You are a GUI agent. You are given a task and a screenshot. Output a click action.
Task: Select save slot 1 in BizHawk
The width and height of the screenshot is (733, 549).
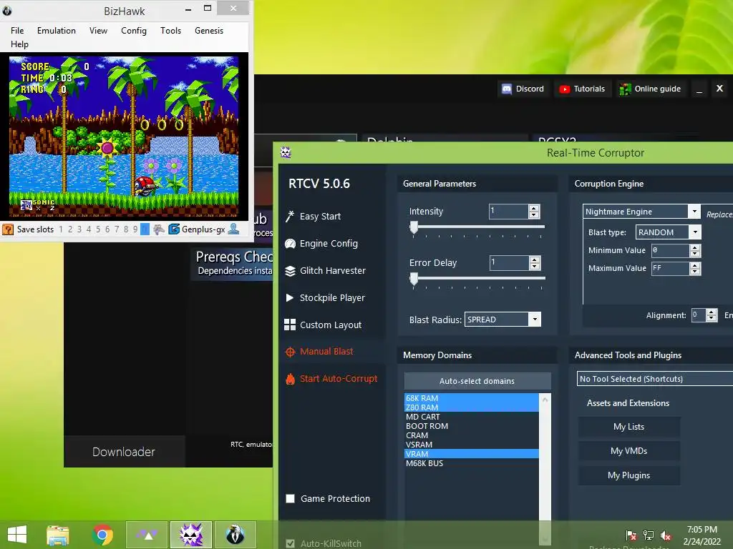coord(61,229)
